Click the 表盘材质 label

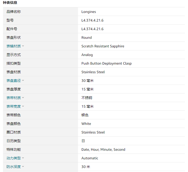pos(13,72)
